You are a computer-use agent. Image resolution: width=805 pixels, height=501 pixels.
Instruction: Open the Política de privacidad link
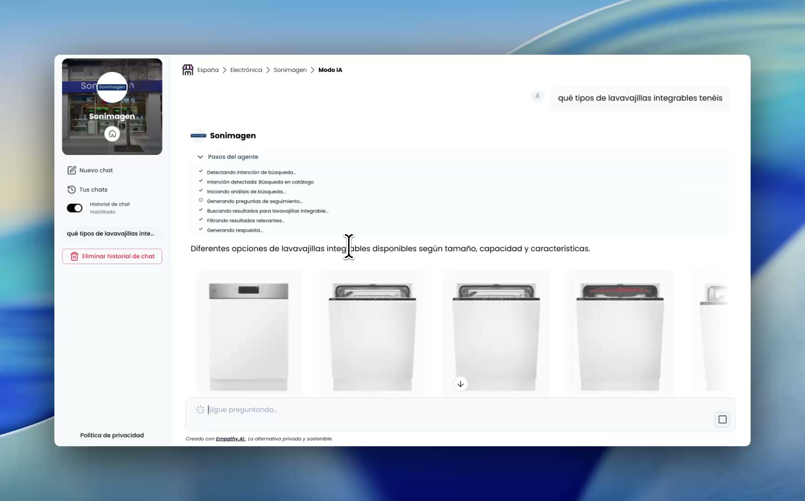click(112, 435)
